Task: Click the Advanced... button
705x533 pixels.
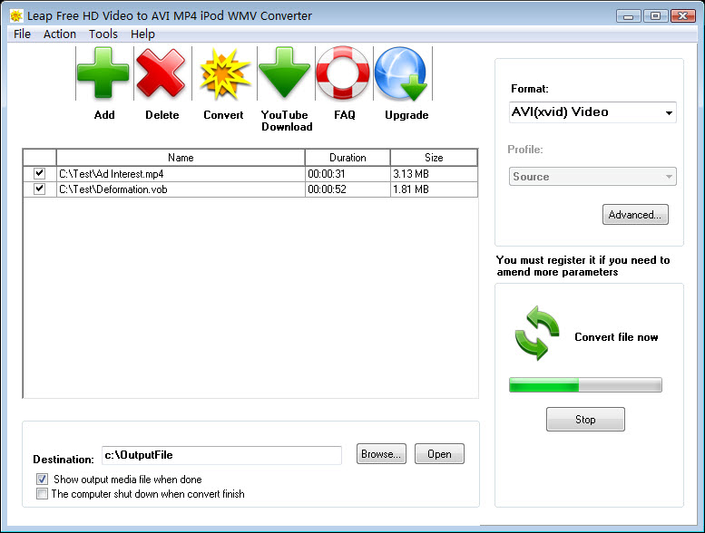Action: (x=635, y=215)
